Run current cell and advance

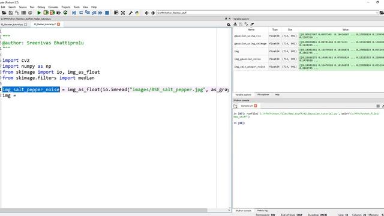pyautogui.click(x=52, y=13)
